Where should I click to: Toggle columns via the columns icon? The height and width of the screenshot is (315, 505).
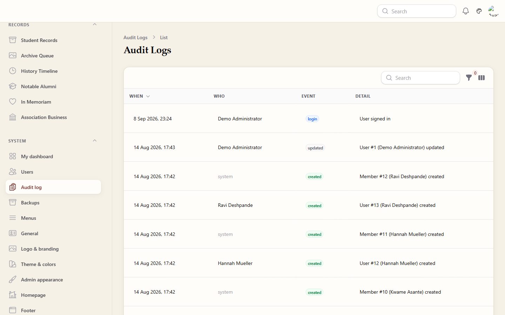482,78
